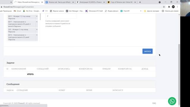Open the FAQ link in footer

154,103
